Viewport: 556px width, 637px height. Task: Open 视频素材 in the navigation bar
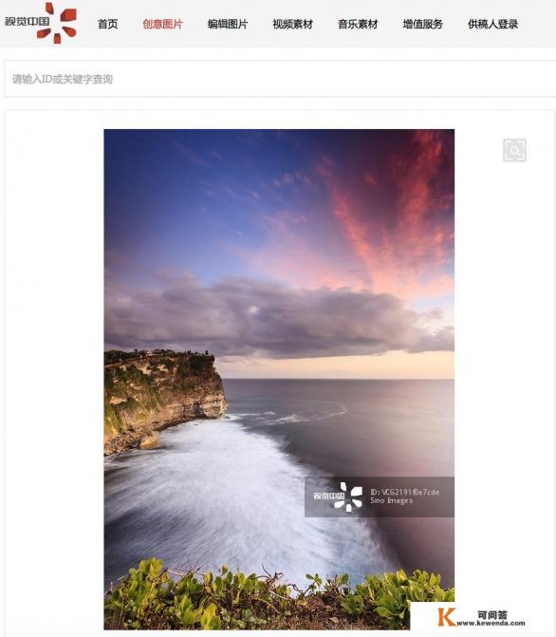pos(292,24)
